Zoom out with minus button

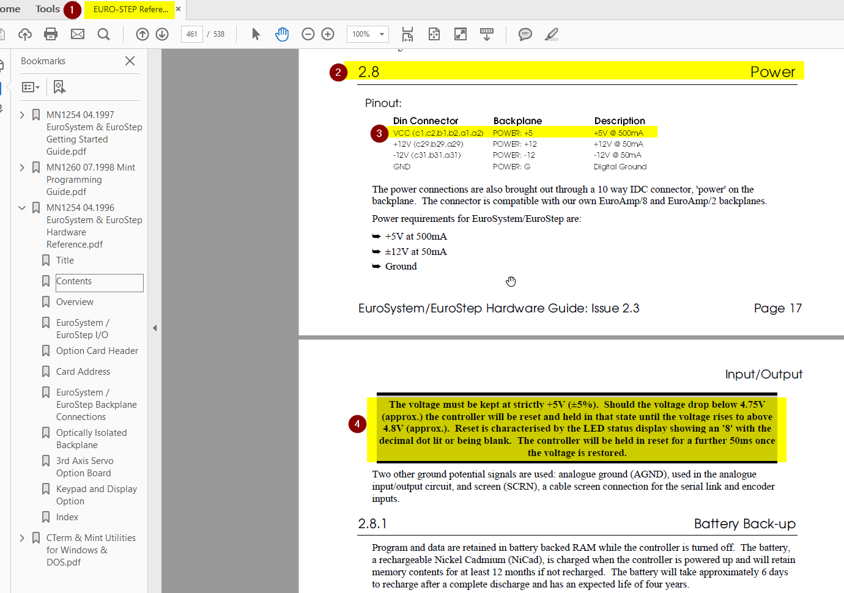[308, 34]
